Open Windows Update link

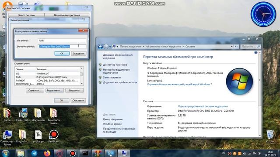pos(112,124)
